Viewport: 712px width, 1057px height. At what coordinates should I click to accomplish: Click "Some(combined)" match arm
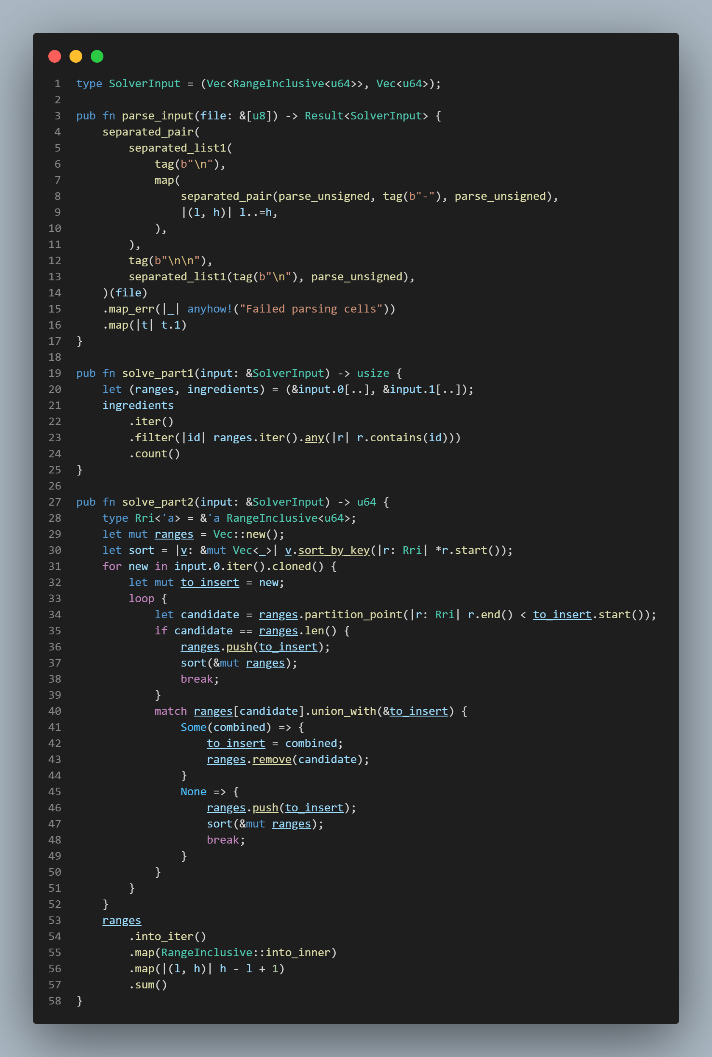[x=226, y=727]
